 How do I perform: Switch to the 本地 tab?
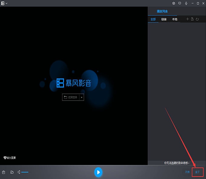[175, 19]
